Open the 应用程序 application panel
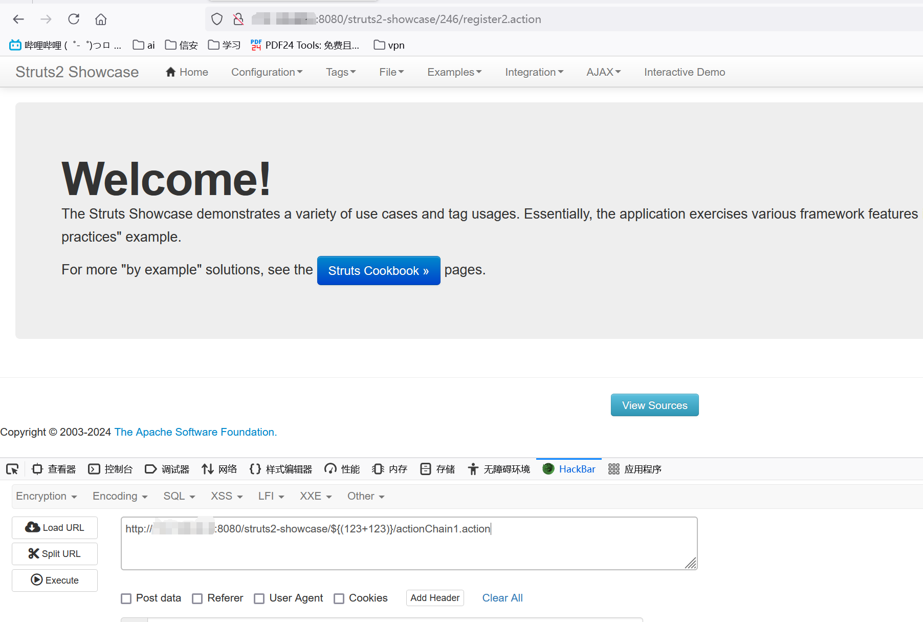Image resolution: width=923 pixels, height=622 pixels. pos(634,469)
